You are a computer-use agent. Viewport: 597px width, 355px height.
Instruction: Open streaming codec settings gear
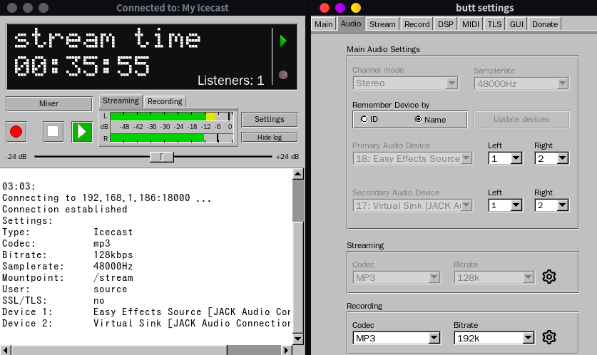click(x=548, y=277)
